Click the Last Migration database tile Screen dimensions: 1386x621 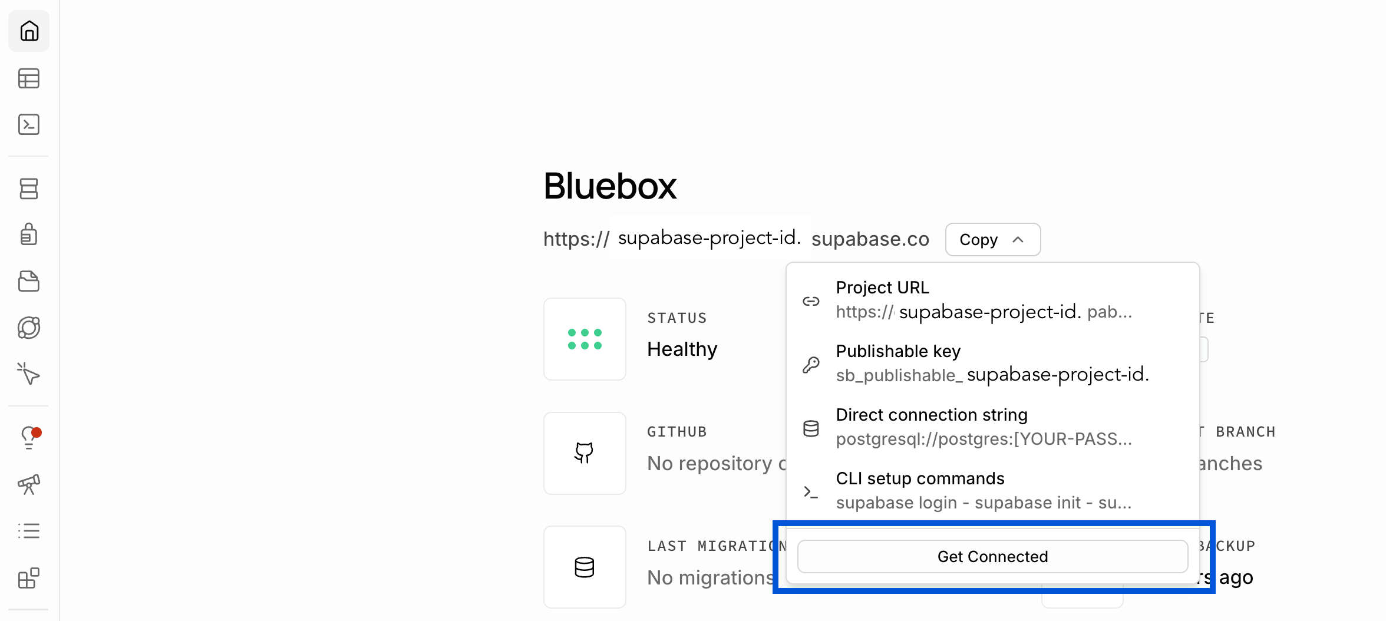tap(585, 567)
